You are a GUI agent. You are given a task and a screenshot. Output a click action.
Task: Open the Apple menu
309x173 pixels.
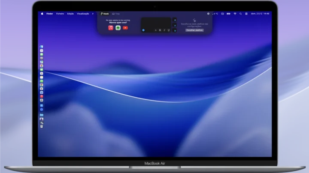[x=42, y=14]
